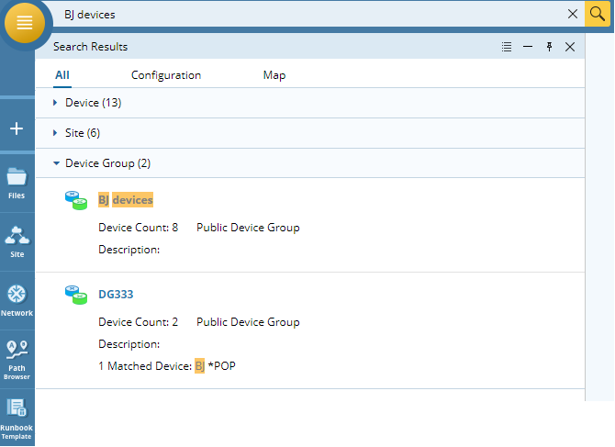The width and height of the screenshot is (615, 447).
Task: Switch to the Map tab
Action: click(x=274, y=75)
